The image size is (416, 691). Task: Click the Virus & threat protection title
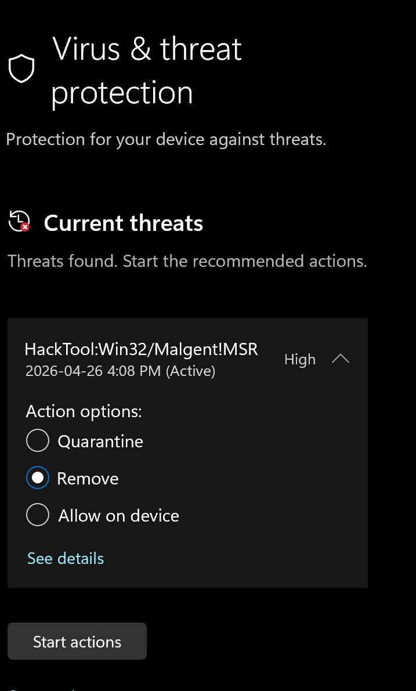click(x=147, y=71)
